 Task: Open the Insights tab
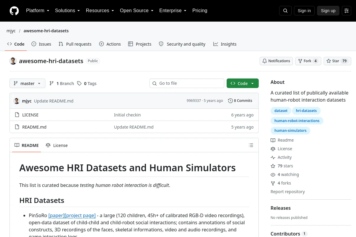point(225,44)
